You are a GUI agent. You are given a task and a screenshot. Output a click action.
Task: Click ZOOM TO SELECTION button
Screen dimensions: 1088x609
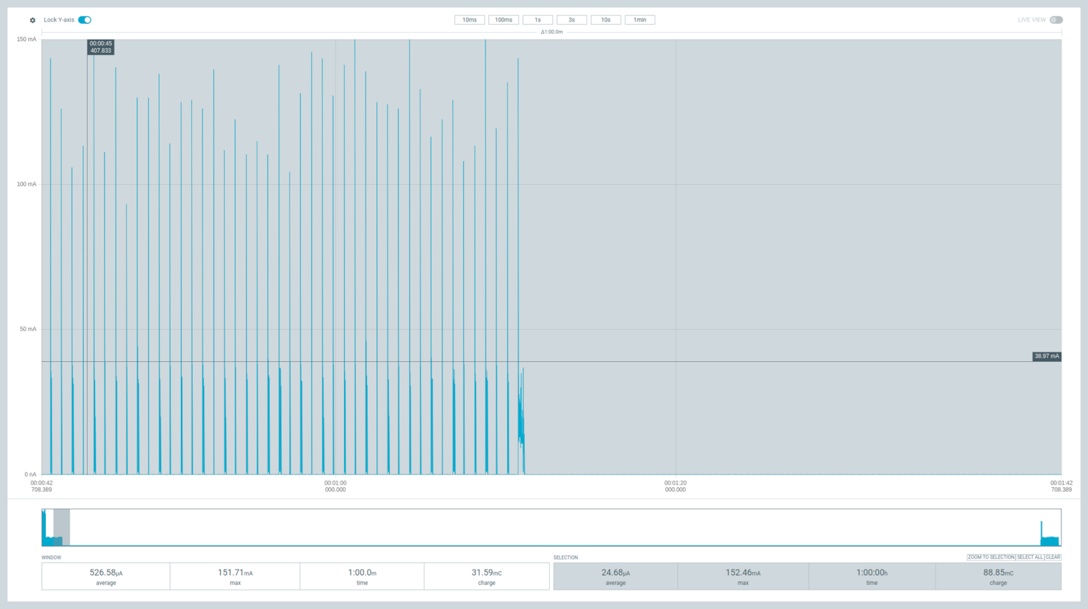pyautogui.click(x=991, y=557)
